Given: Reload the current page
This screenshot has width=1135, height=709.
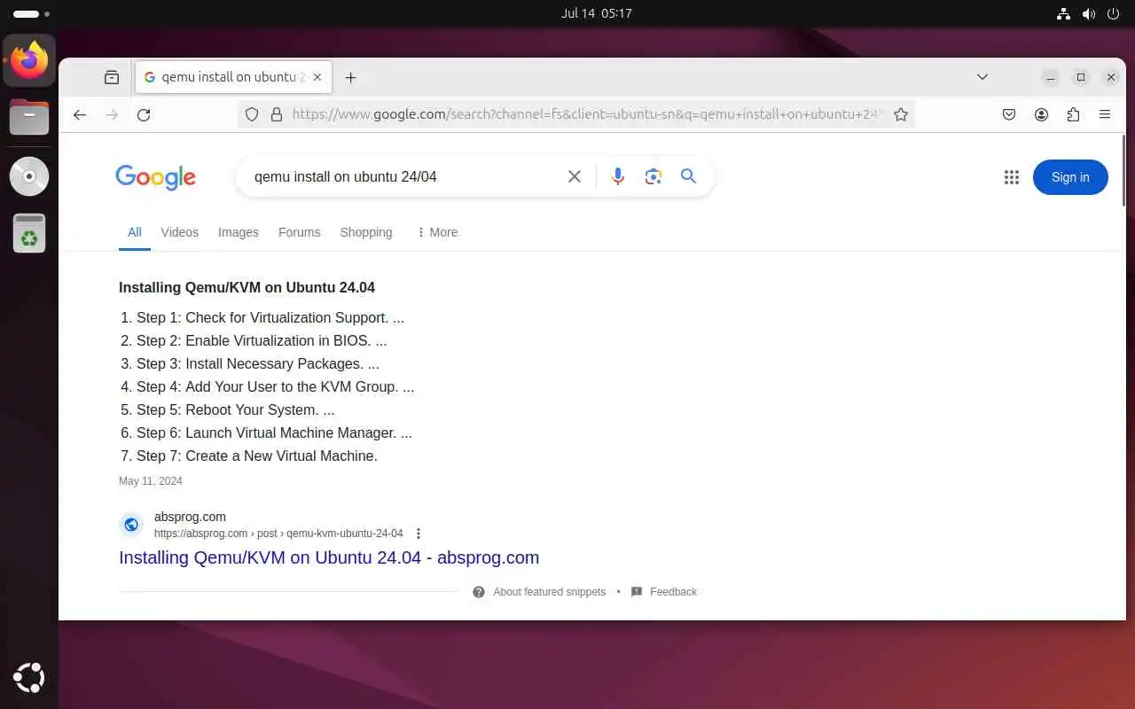Looking at the screenshot, I should coord(144,114).
